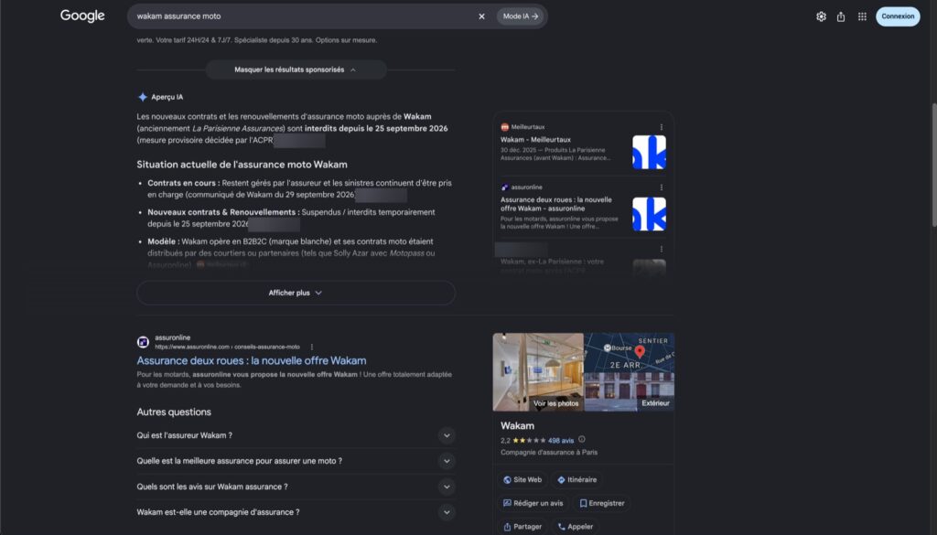Collapse sponsored results with Masquer button

(296, 70)
